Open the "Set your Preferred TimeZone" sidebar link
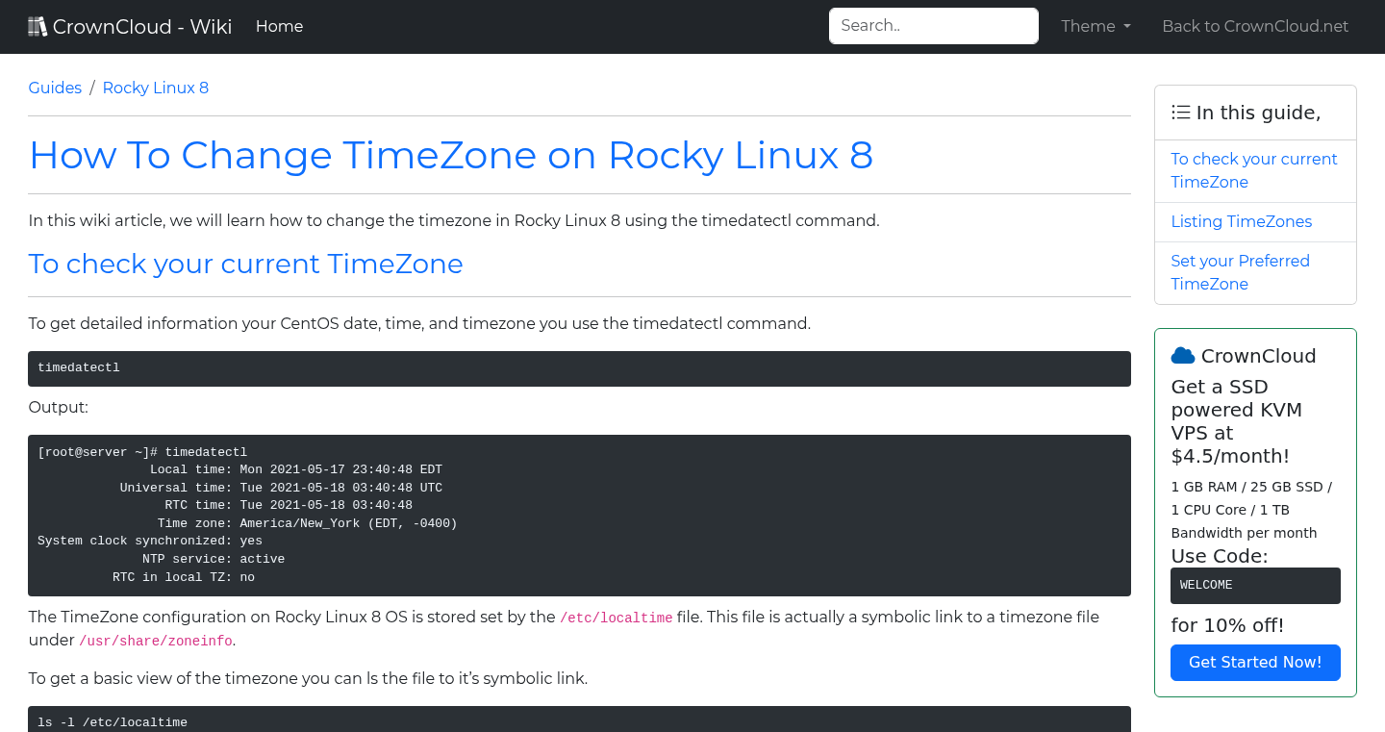This screenshot has width=1385, height=732. (x=1240, y=272)
